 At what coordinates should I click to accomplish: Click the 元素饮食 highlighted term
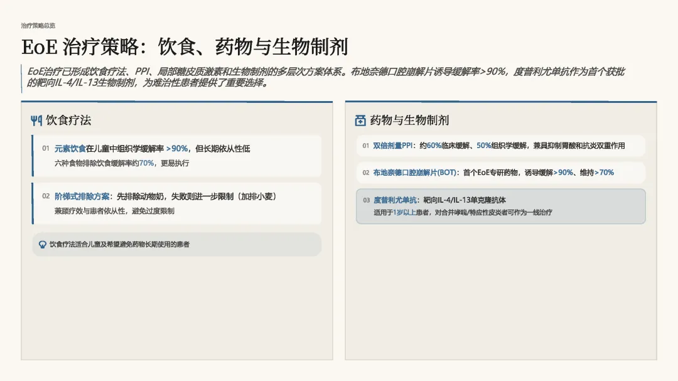(x=70, y=149)
